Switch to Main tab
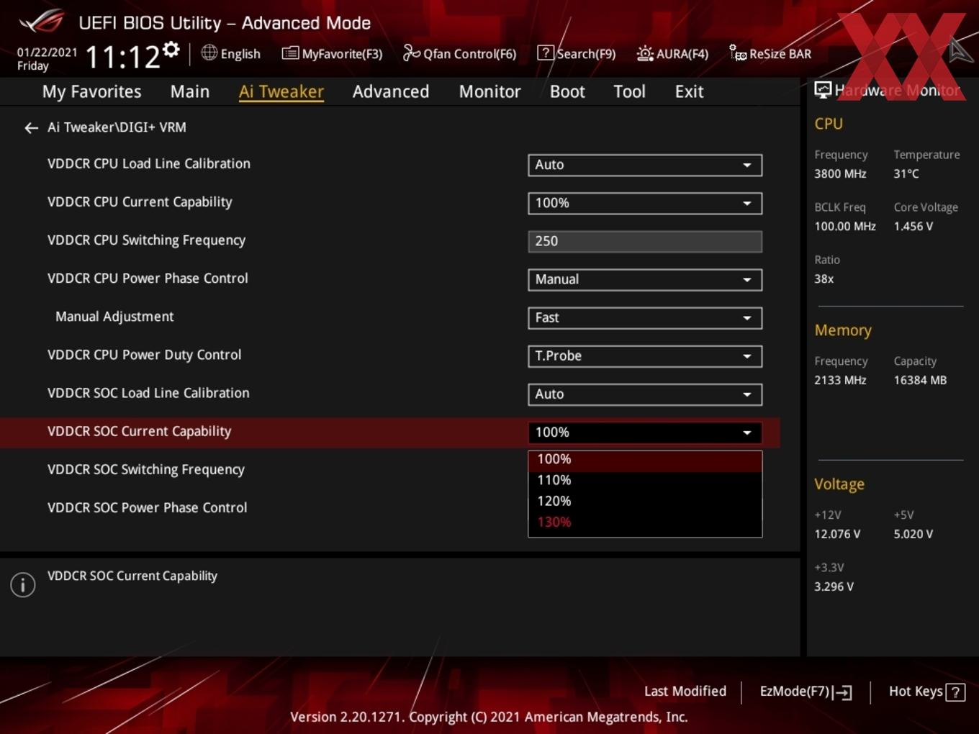Screen dimensions: 979x734 click(x=190, y=91)
